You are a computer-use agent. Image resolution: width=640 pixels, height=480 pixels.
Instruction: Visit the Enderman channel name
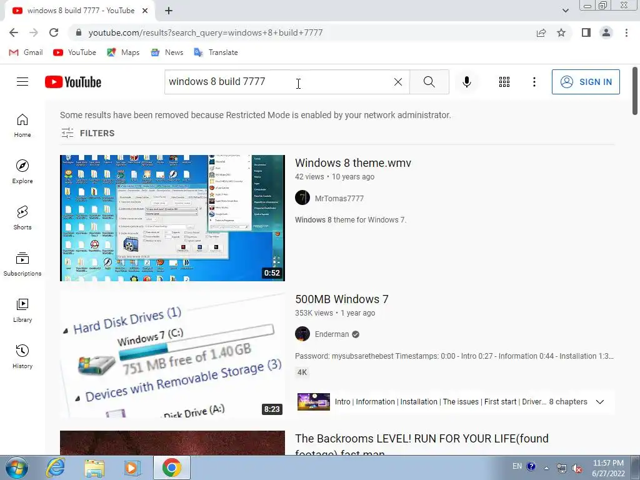coord(332,334)
